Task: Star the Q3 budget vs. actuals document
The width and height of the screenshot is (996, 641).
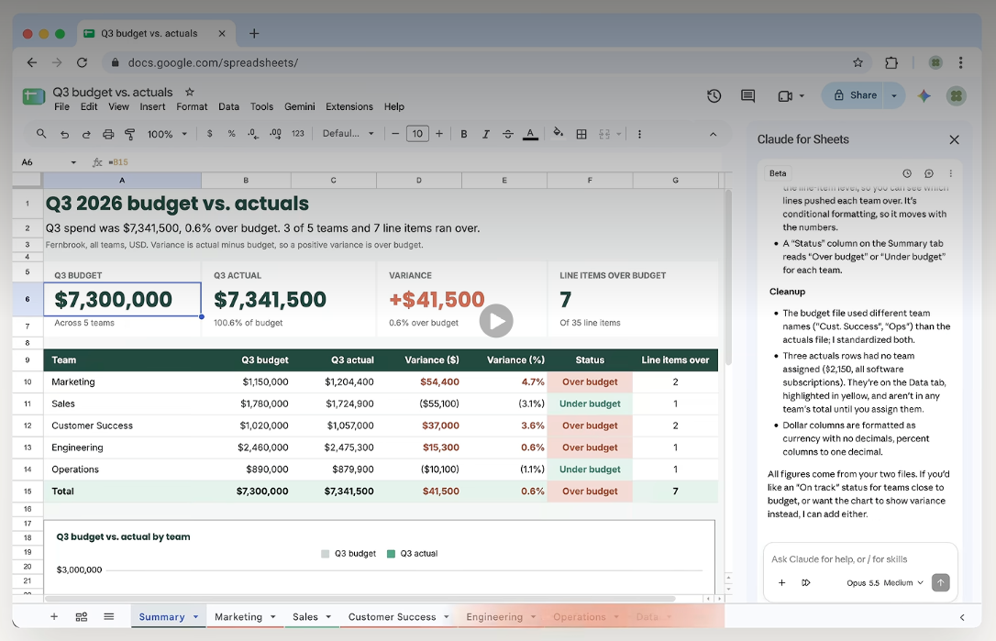Action: click(x=189, y=92)
